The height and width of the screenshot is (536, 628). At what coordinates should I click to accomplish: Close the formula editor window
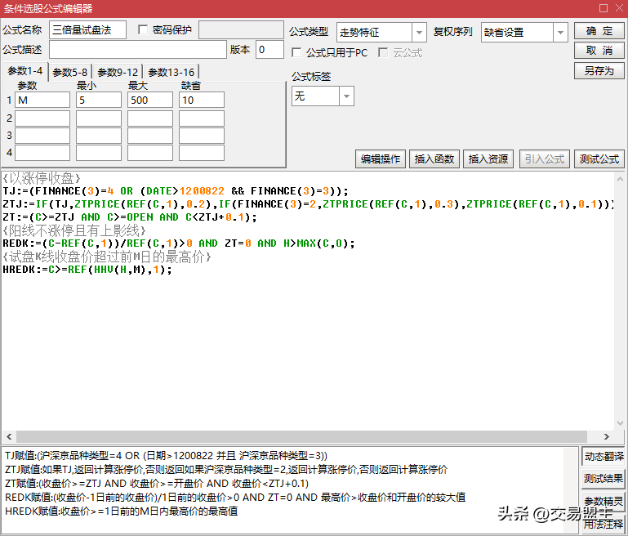pyautogui.click(x=619, y=8)
